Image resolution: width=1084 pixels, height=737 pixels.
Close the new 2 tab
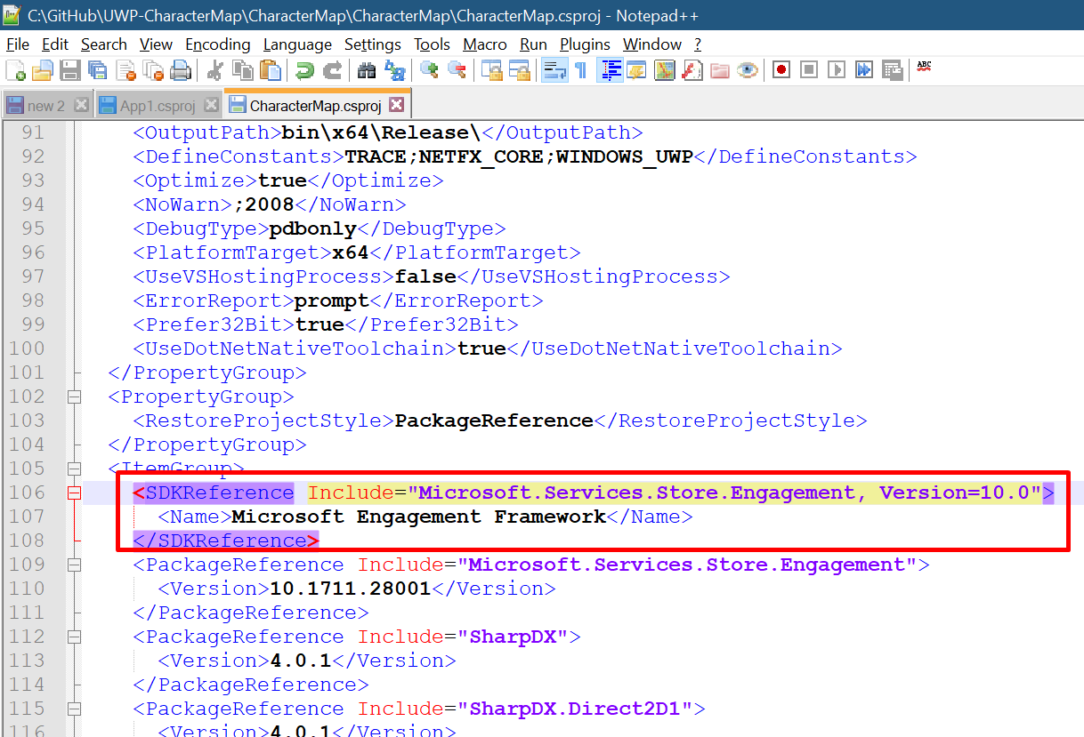81,105
